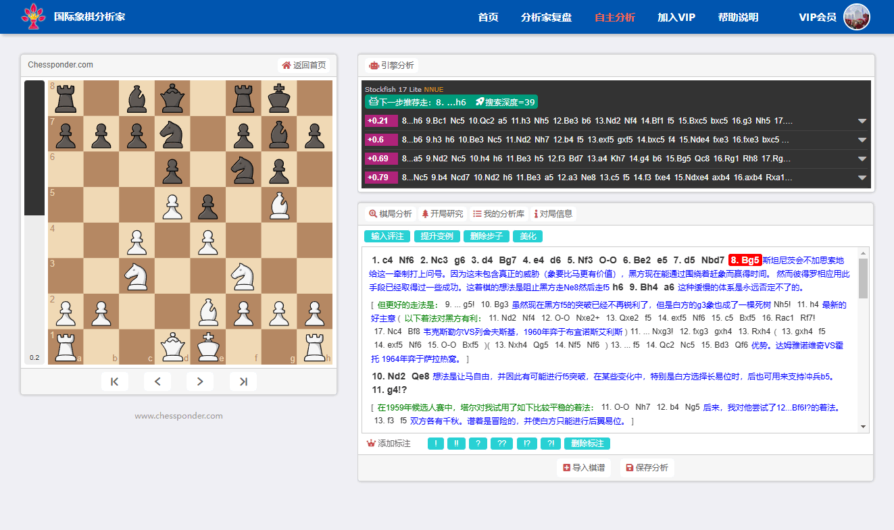The width and height of the screenshot is (894, 530).
Task: Open the VIP member avatar picture
Action: click(857, 17)
